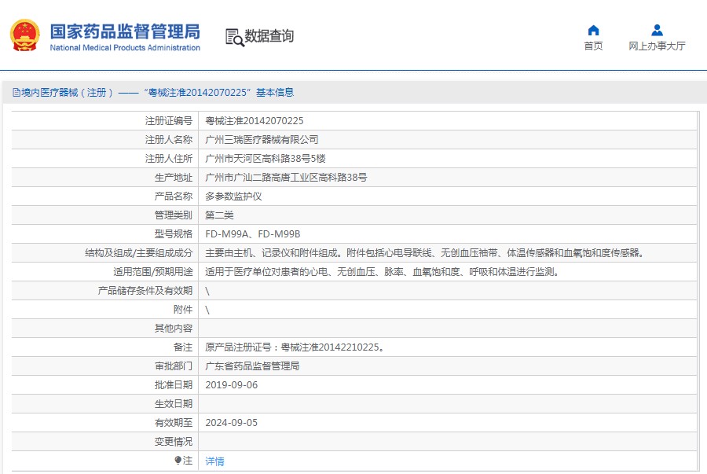This screenshot has height=474, width=707.
Task: Click the 管理类别 label
Action: (174, 215)
